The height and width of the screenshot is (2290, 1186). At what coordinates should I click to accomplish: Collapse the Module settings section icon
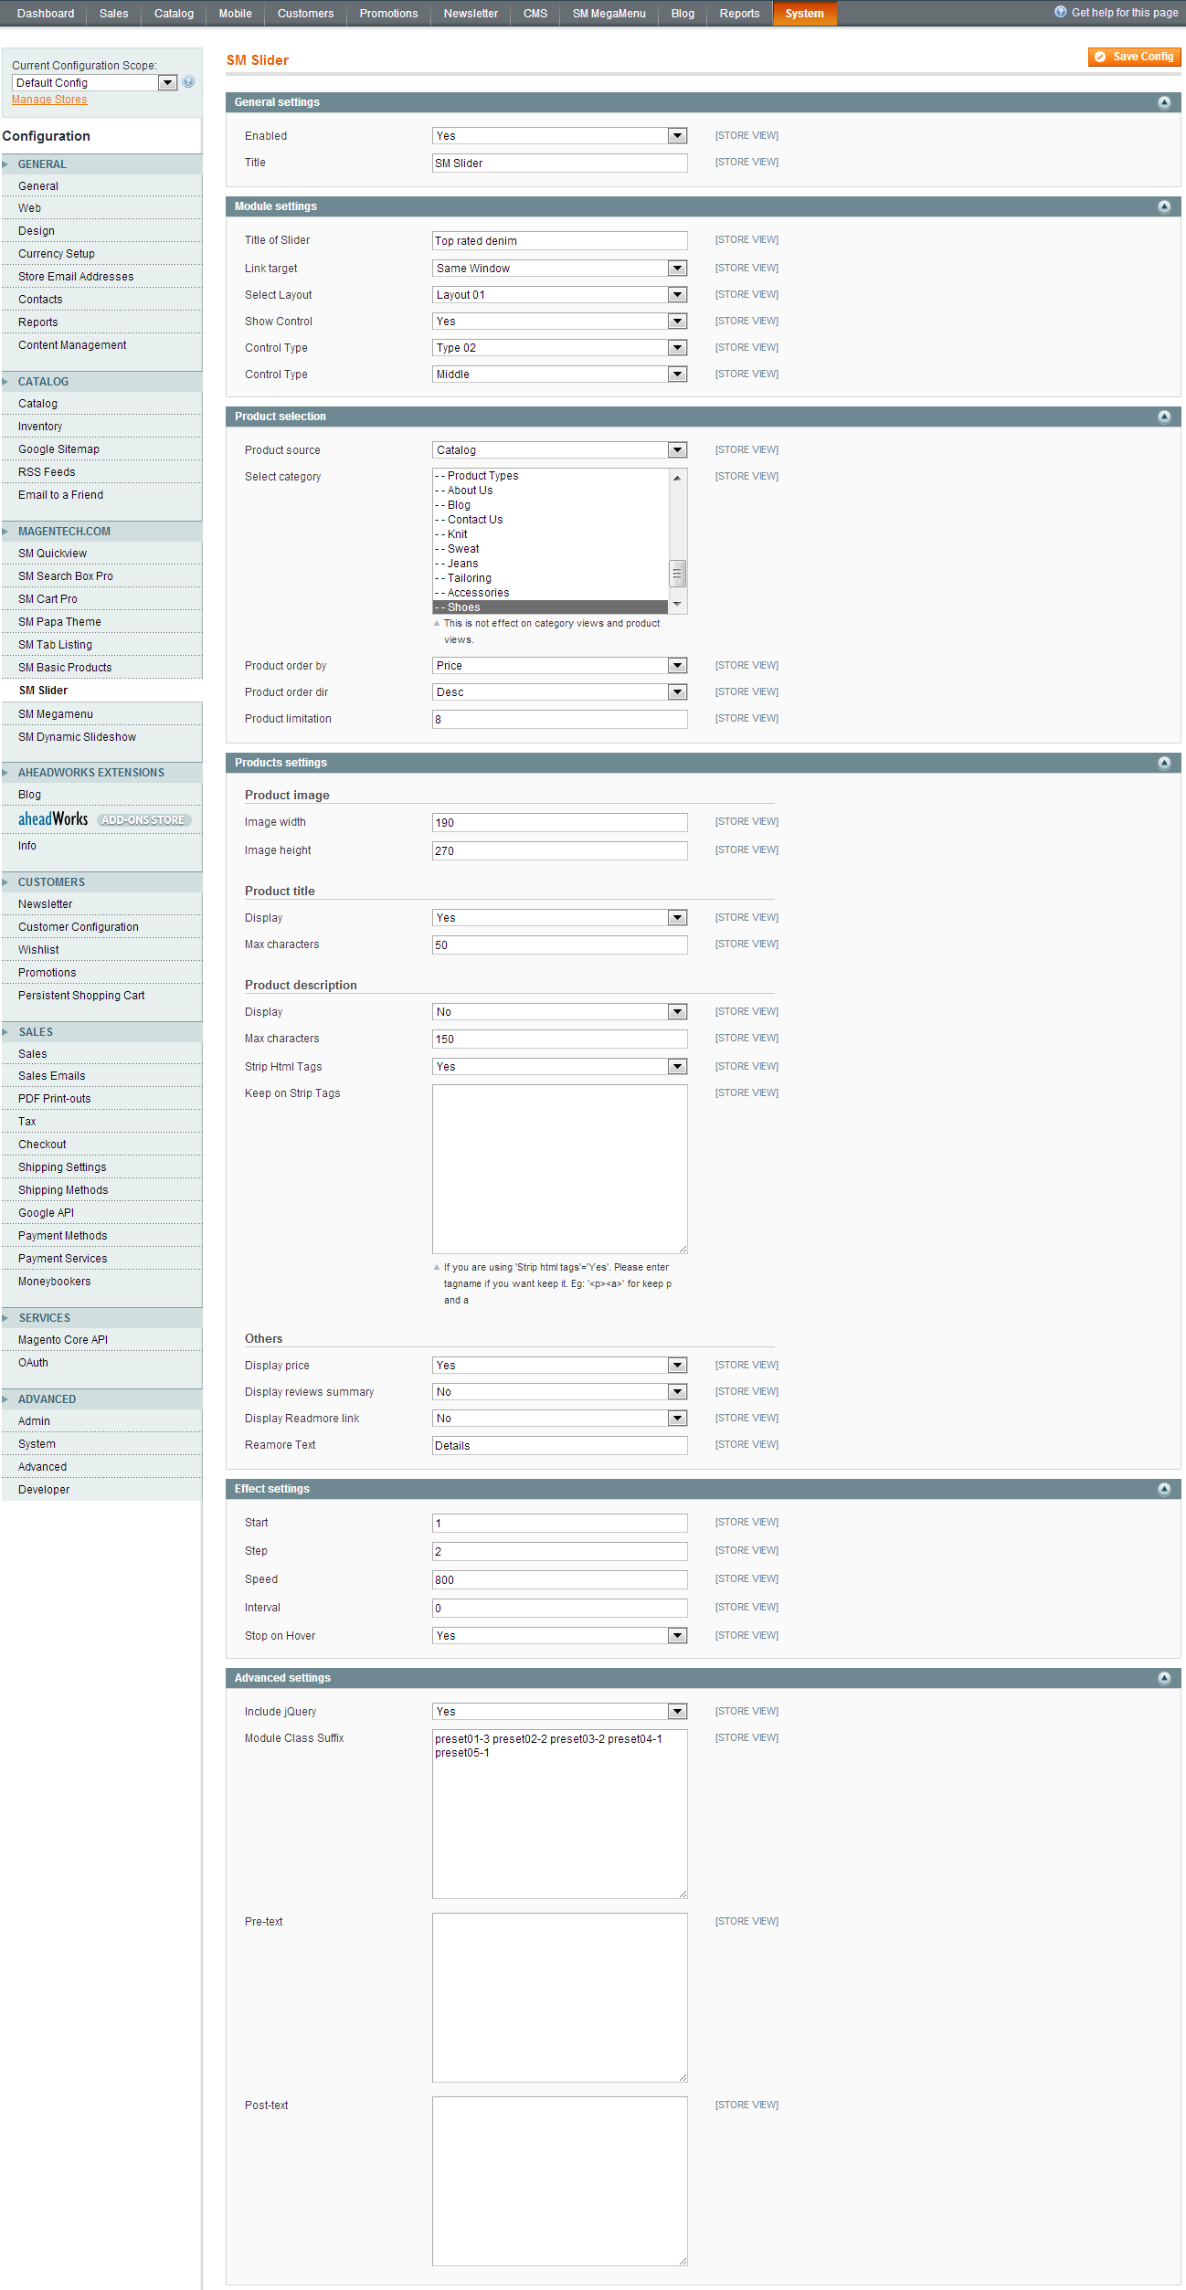tap(1164, 206)
